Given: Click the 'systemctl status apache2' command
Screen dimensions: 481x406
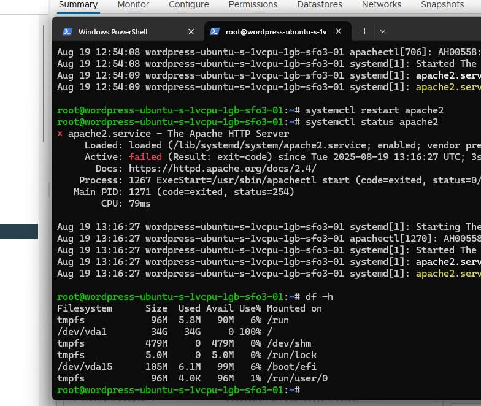Looking at the screenshot, I should tap(372, 122).
